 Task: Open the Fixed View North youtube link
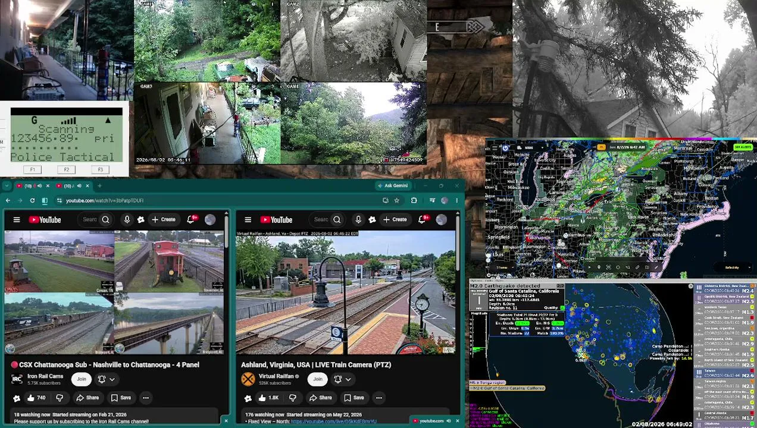[x=334, y=421]
